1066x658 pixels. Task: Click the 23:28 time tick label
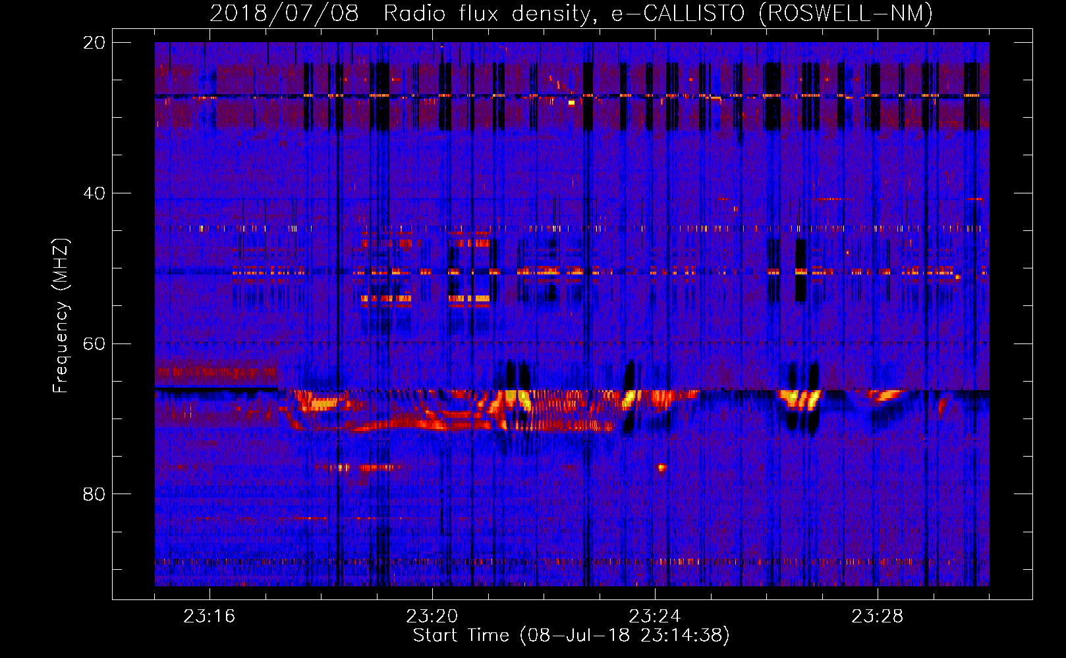[877, 617]
